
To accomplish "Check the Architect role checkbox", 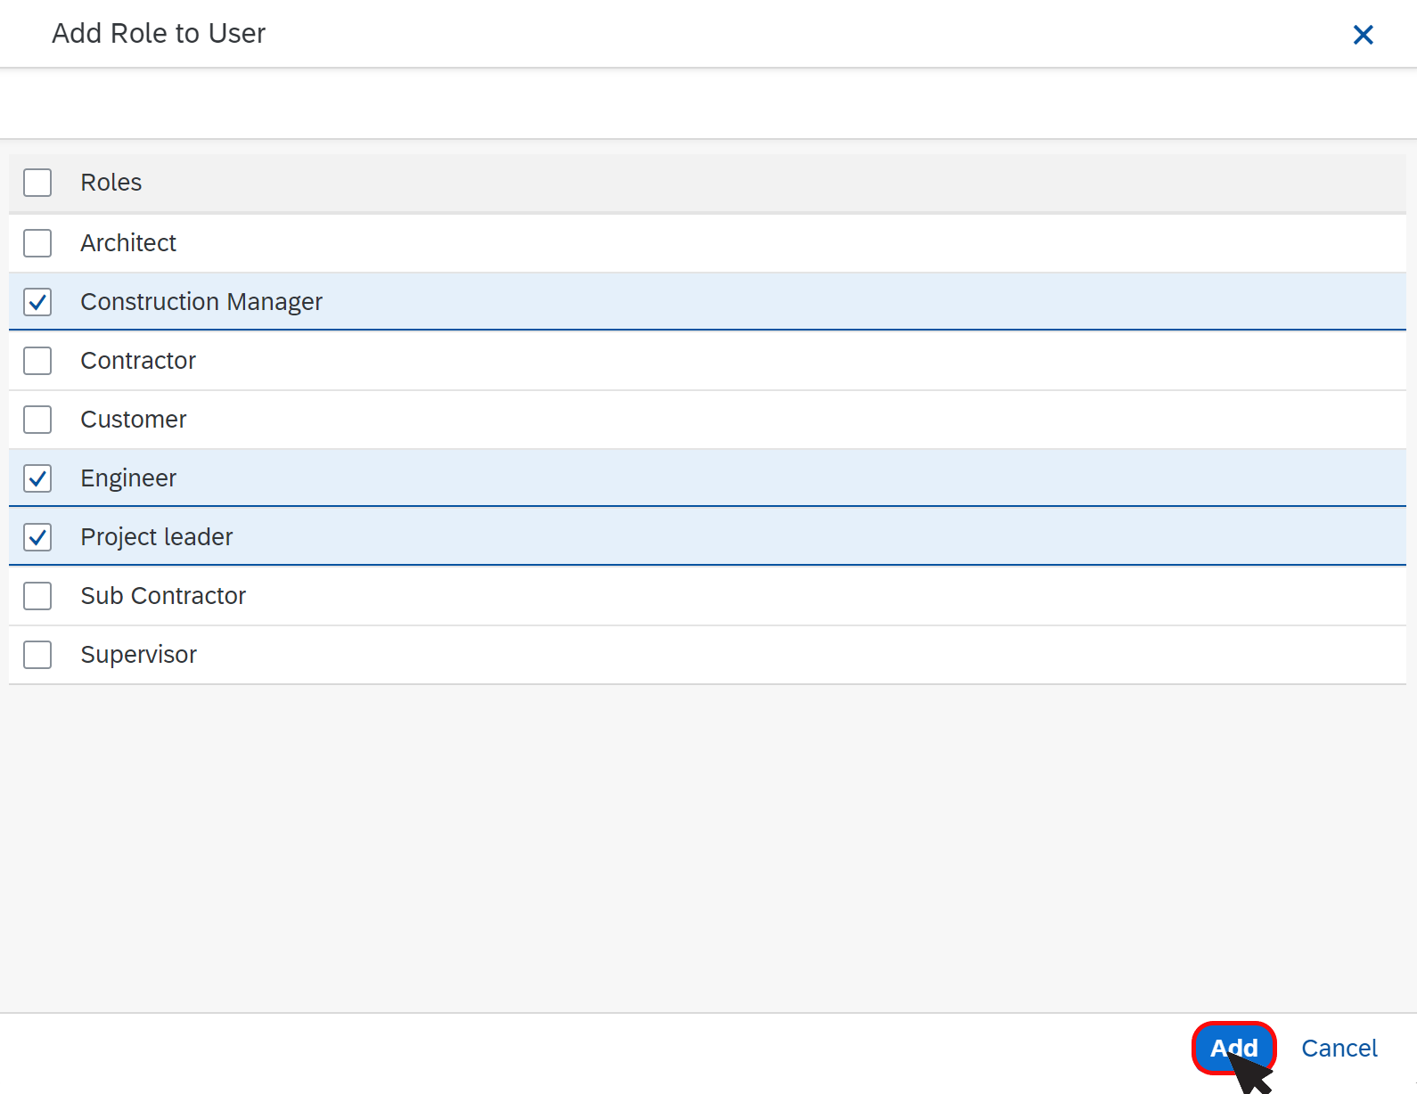I will tap(37, 243).
